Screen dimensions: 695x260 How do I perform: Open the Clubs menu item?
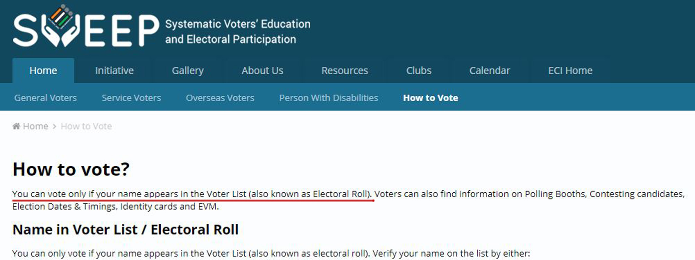coord(419,70)
